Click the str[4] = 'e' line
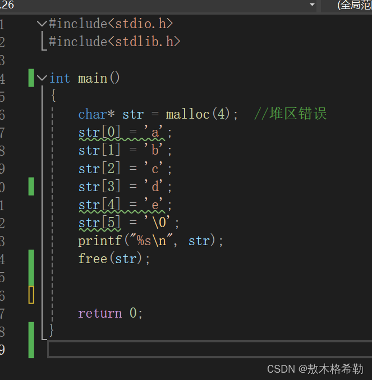 tap(125, 205)
